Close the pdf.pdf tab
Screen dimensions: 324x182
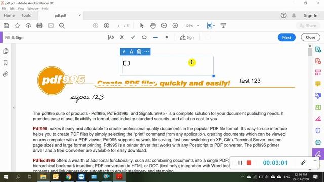pos(80,15)
